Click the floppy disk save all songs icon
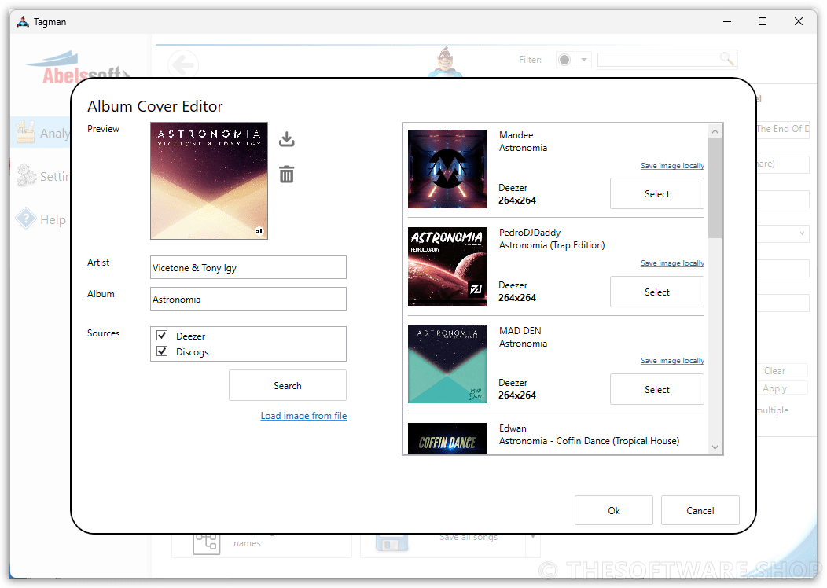827x588 pixels. tap(391, 543)
